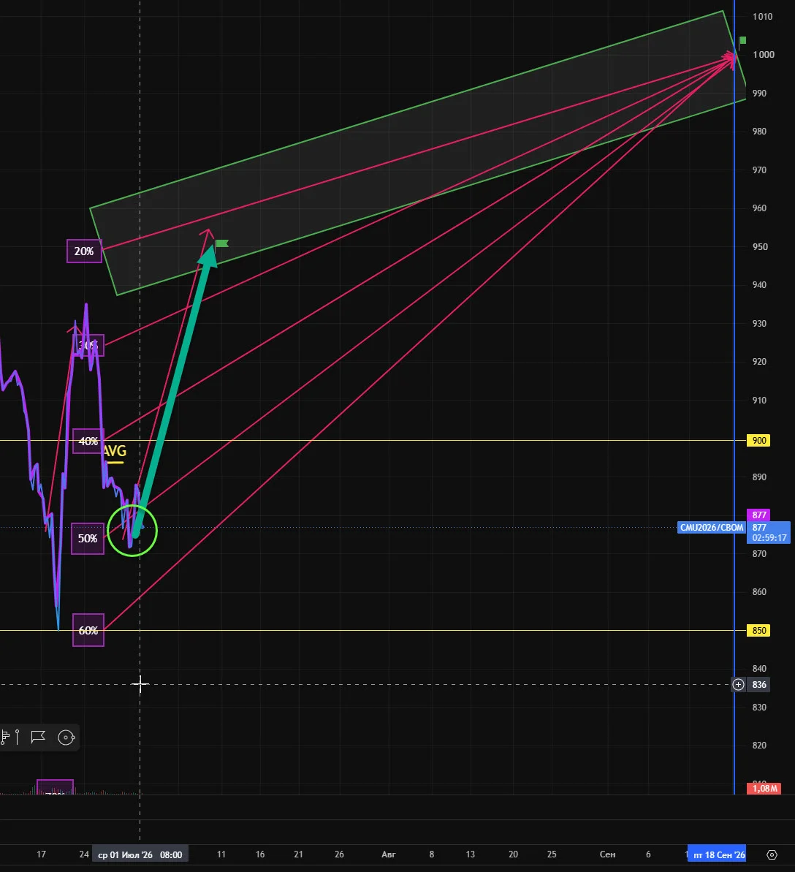Click the blue 877 countdown price label

[x=769, y=533]
